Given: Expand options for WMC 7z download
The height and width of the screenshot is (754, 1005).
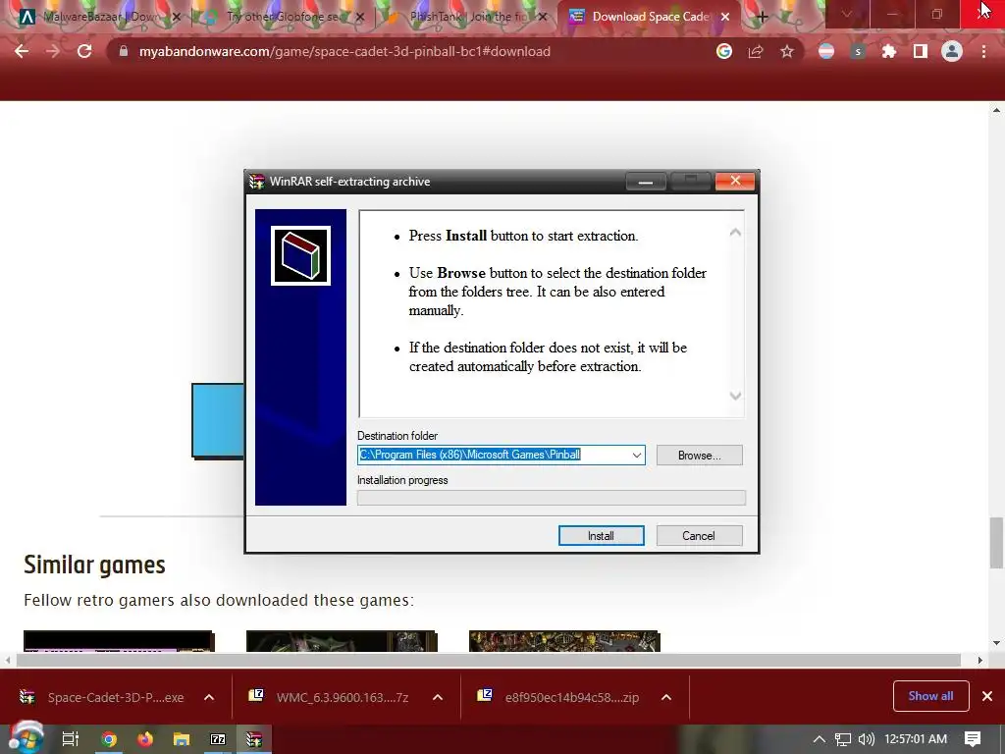Looking at the screenshot, I should pos(438,697).
